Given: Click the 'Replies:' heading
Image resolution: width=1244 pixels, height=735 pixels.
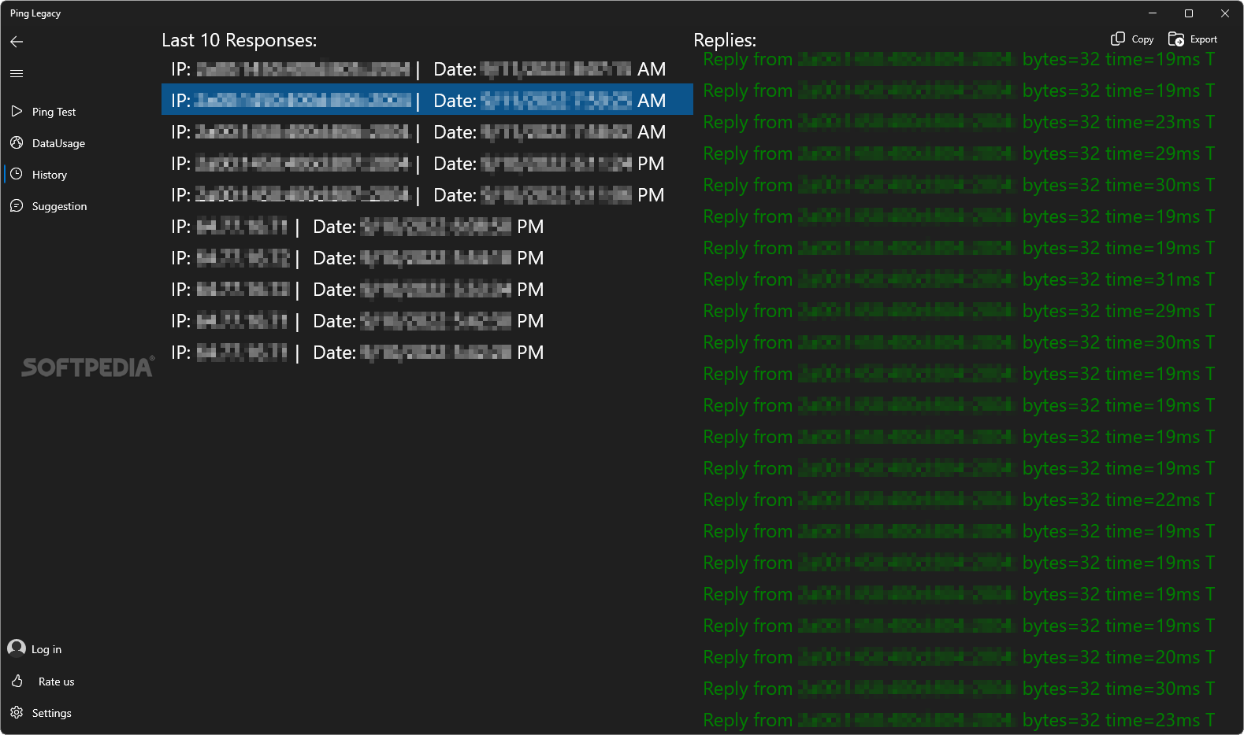Looking at the screenshot, I should [725, 40].
